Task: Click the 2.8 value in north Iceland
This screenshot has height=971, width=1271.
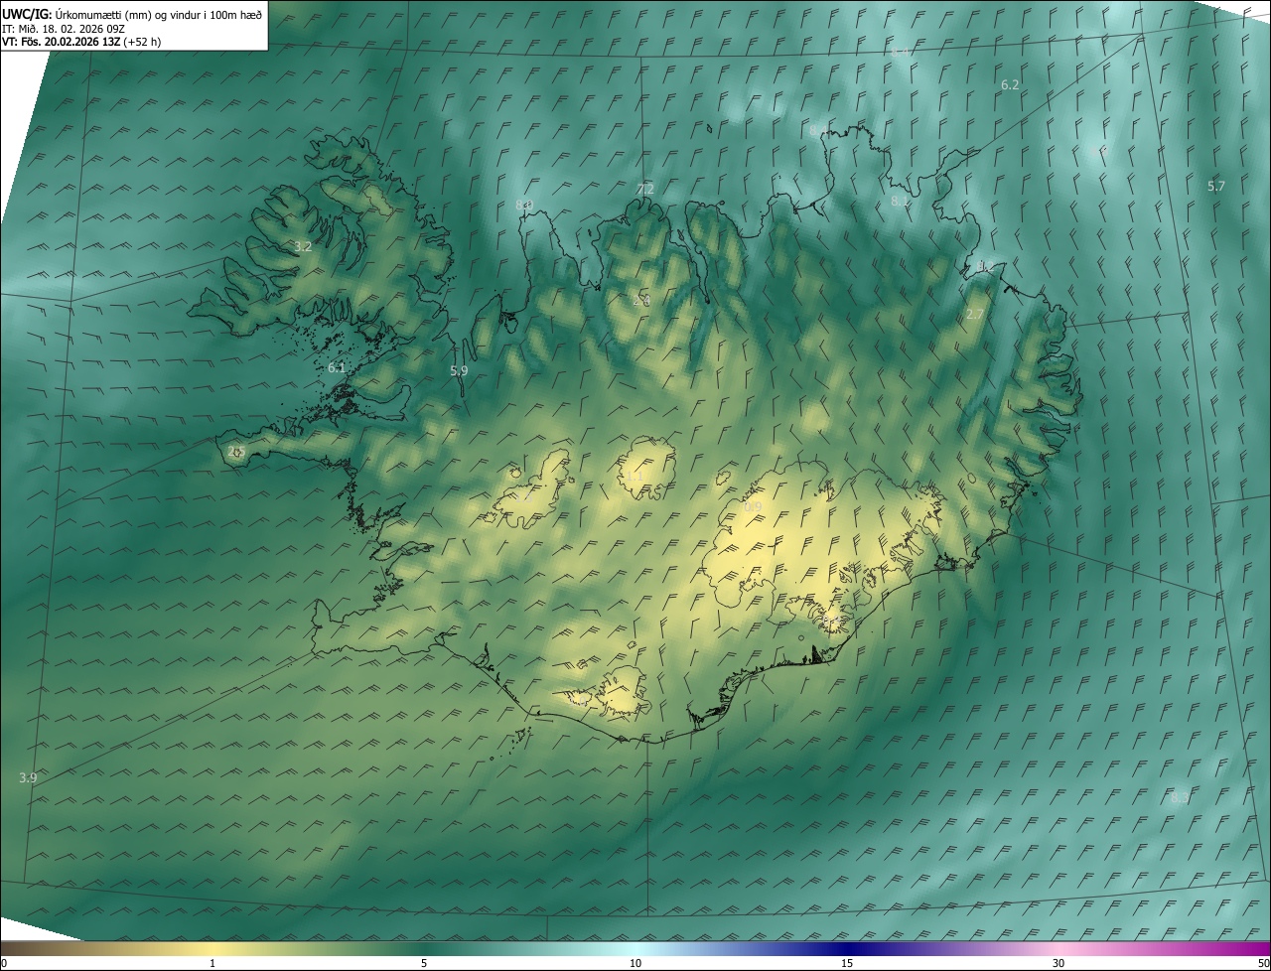Action: pyautogui.click(x=641, y=300)
